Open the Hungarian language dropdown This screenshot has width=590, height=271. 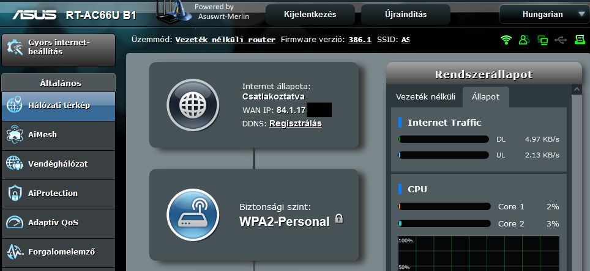pyautogui.click(x=545, y=15)
